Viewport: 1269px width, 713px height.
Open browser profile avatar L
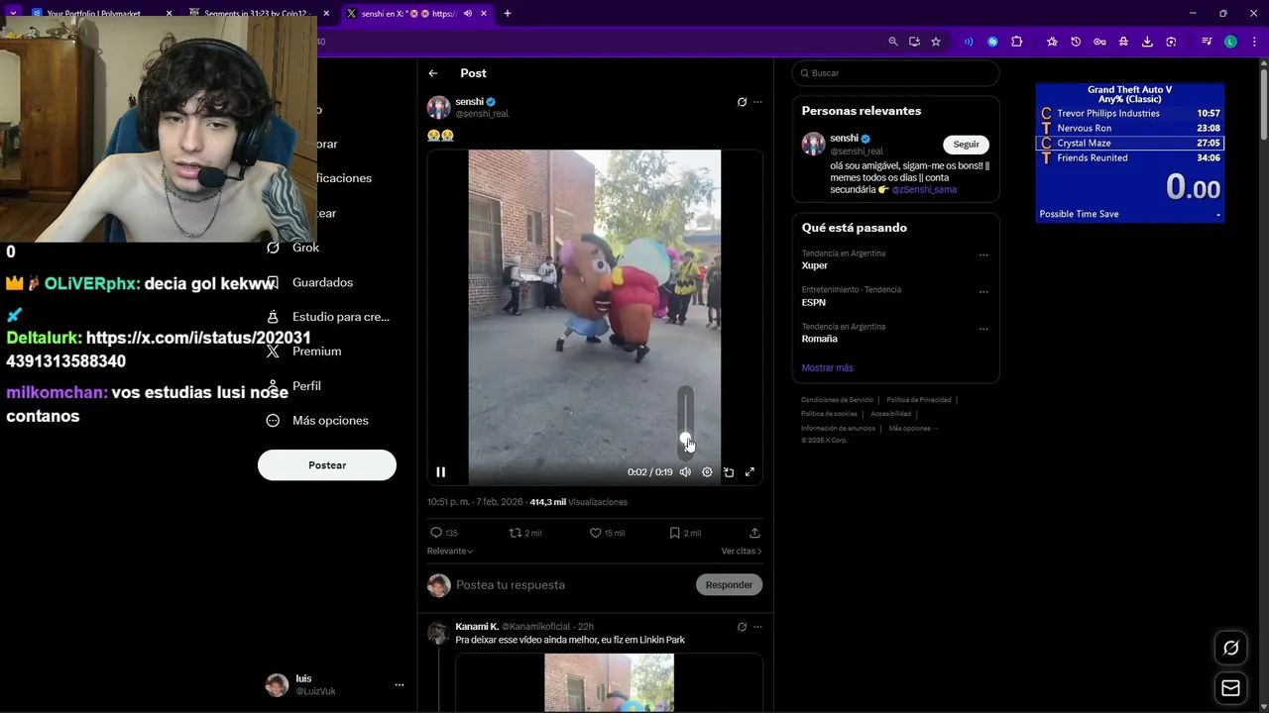(x=1230, y=42)
